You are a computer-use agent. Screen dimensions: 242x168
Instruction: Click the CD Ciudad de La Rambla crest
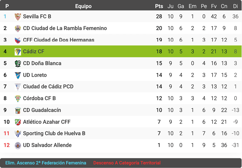(x=18, y=28)
